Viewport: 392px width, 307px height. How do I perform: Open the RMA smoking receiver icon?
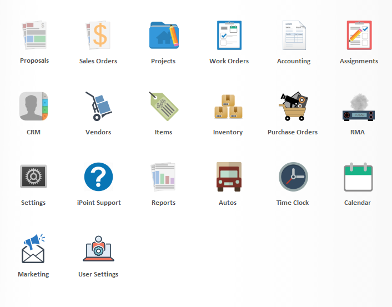coord(359,107)
